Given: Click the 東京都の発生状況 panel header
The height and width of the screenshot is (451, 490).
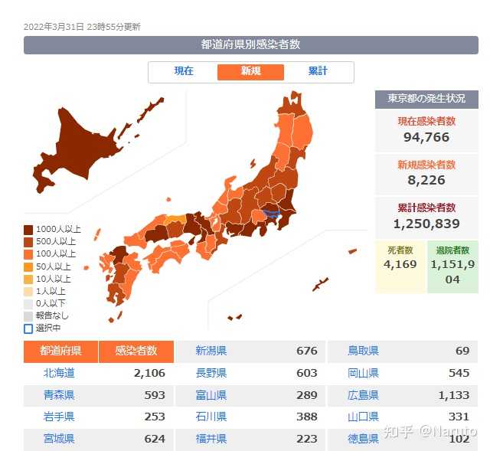Looking at the screenshot, I should [426, 99].
